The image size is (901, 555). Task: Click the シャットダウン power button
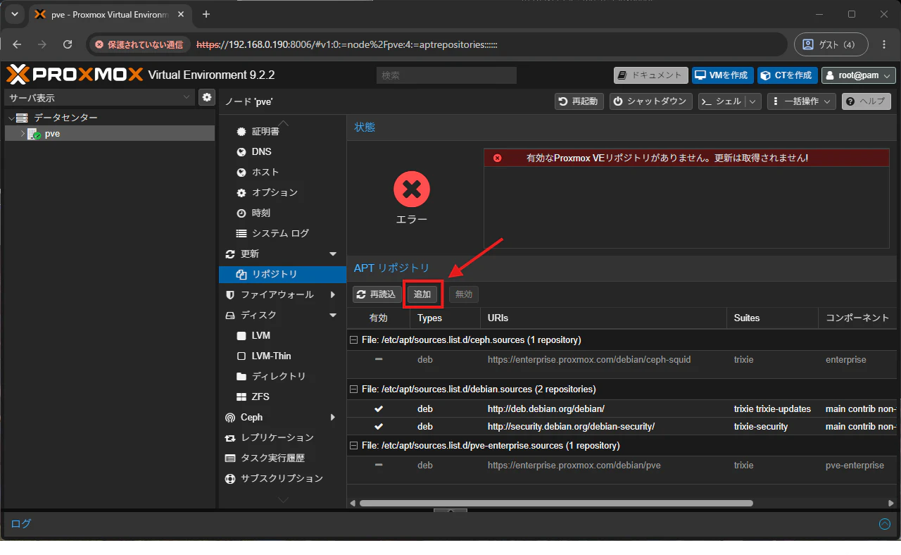pyautogui.click(x=651, y=101)
